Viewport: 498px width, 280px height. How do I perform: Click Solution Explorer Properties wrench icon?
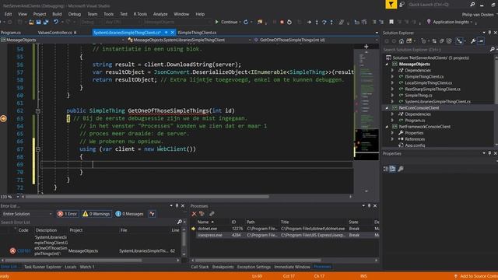click(x=473, y=41)
